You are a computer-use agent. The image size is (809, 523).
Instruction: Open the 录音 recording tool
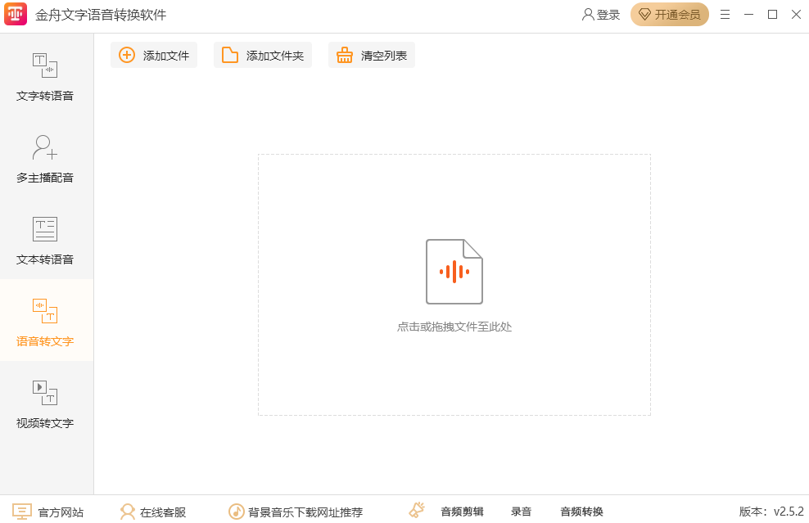tap(522, 510)
